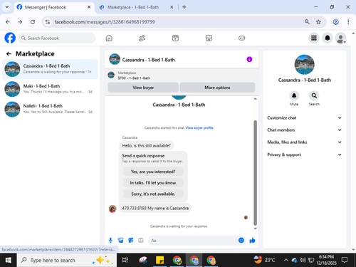
Task: Click the More options button
Action: (217, 88)
